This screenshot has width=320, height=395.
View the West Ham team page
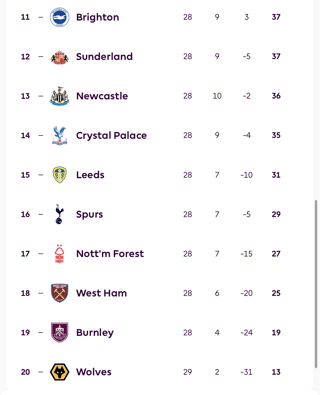click(x=101, y=293)
